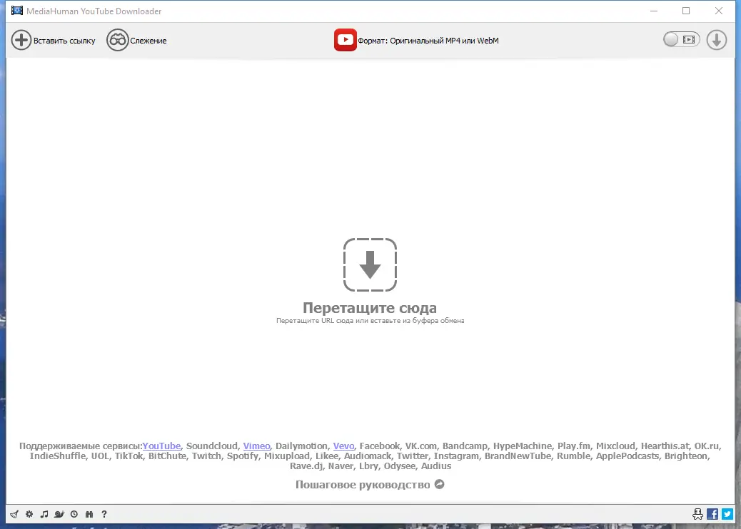Click the HypeMachine service name

[x=523, y=446]
